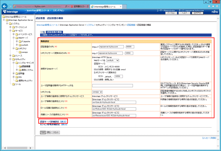The image size is (221, 151).
Task: Click the イベントサービス folder icon
Action: coord(17,34)
